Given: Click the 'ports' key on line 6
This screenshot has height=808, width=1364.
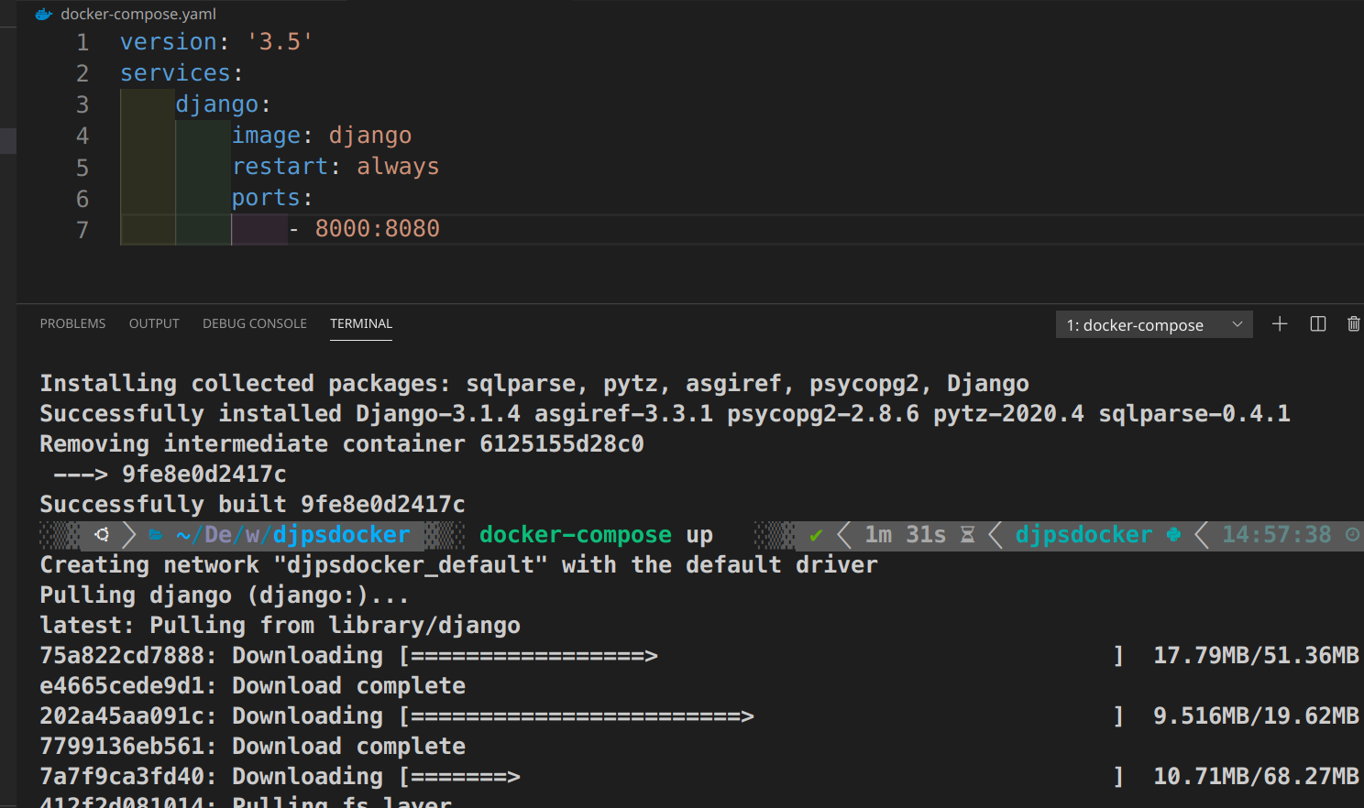Looking at the screenshot, I should click(266, 198).
